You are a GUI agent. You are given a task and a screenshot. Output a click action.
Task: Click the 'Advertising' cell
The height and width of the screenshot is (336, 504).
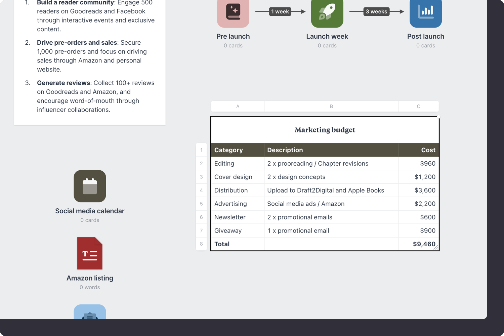(238, 204)
